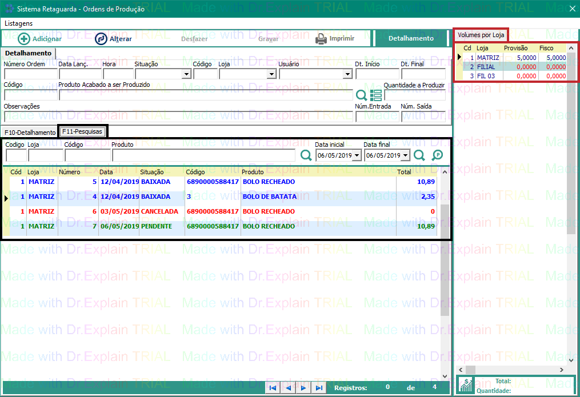Click the Alterar edit button

pos(113,38)
